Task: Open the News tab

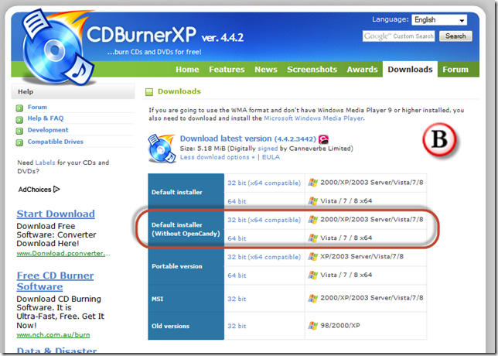Action: (x=266, y=70)
